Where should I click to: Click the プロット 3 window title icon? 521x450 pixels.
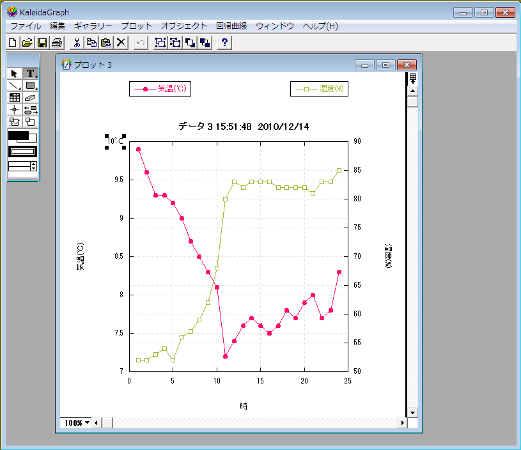[x=66, y=64]
